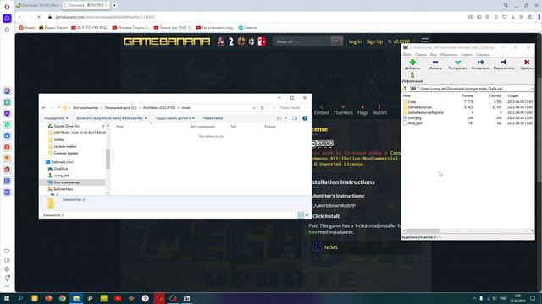Viewport: 542px width, 304px height.
Task: Click the Back arrow in File Explorer
Action: tap(44, 108)
